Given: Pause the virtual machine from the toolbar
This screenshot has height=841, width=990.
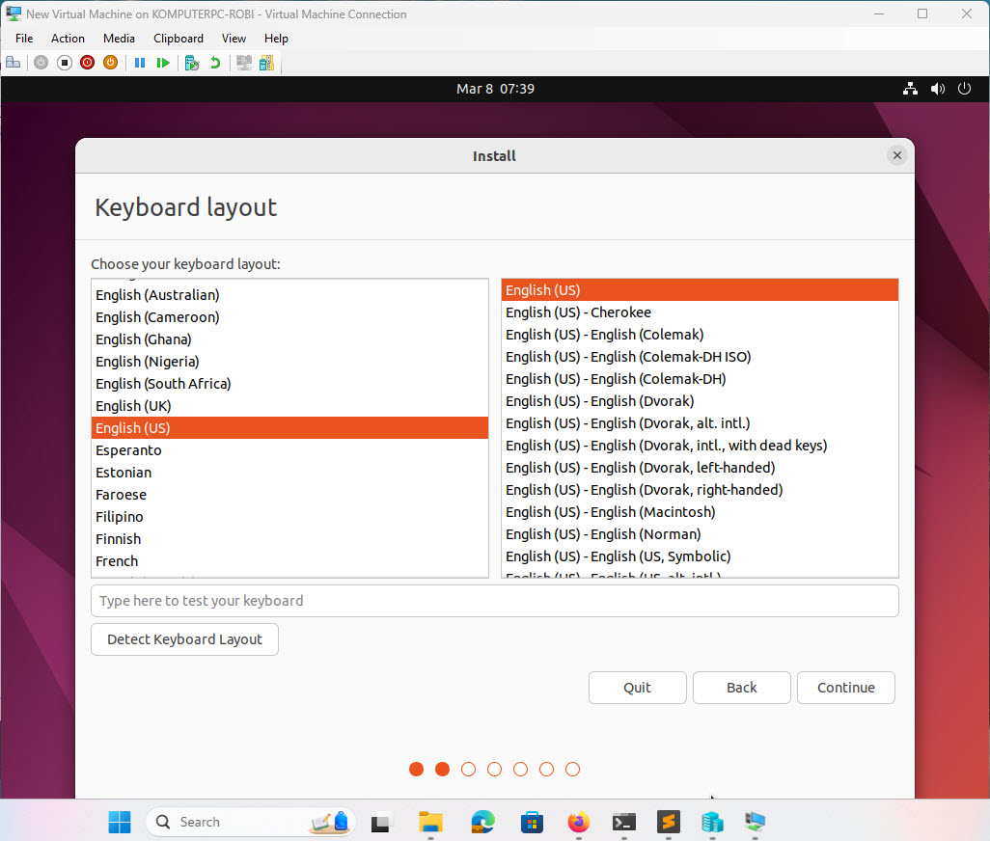Looking at the screenshot, I should click(x=139, y=62).
